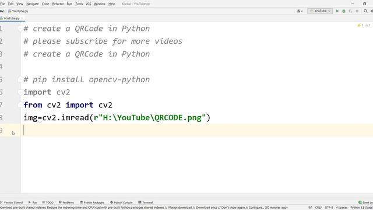Open the Help menu
Viewport: 373px width, 210px height.
pyautogui.click(x=111, y=4)
